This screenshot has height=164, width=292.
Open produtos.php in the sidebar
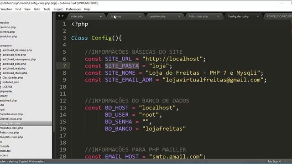coord(8,36)
